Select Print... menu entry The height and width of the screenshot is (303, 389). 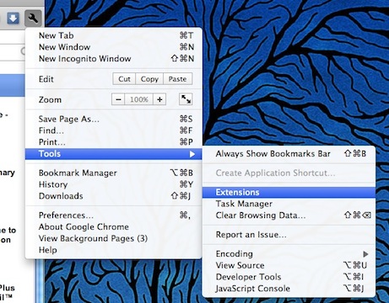[114, 142]
